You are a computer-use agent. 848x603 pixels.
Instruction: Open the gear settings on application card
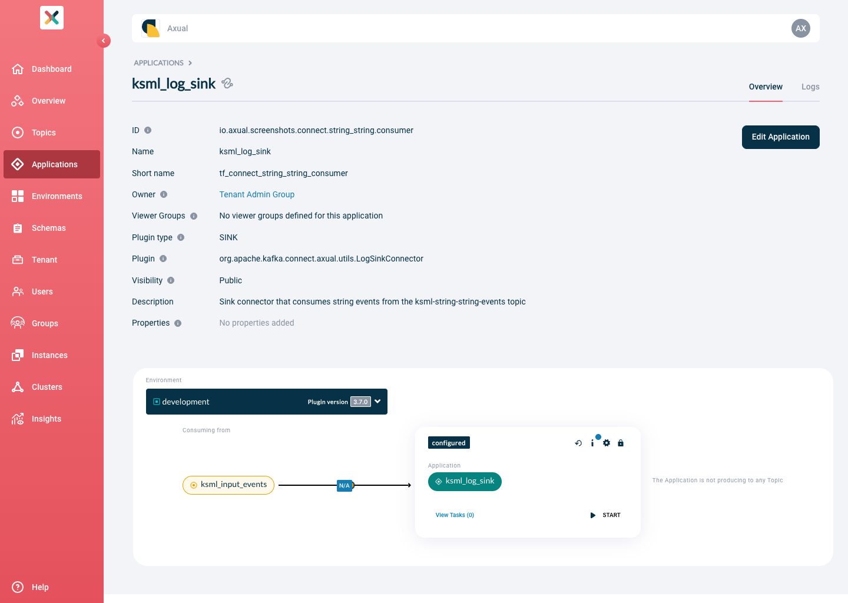click(607, 443)
